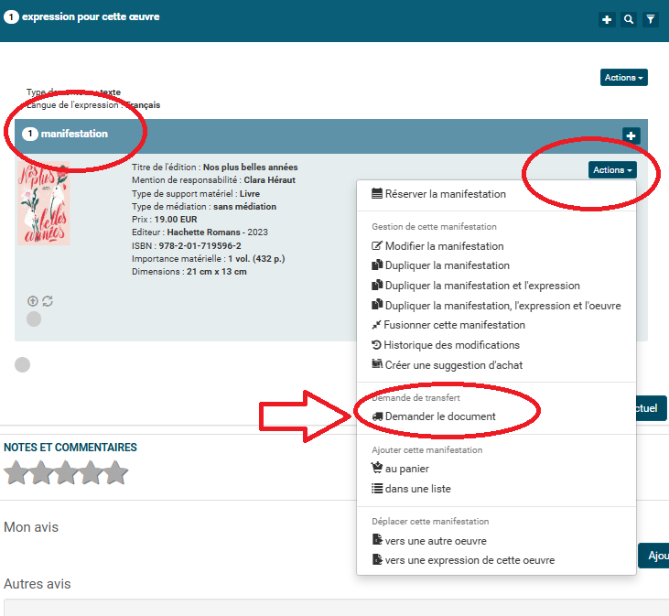Click the refresh arrows icon under the cover
Image resolution: width=669 pixels, height=616 pixels.
(48, 300)
